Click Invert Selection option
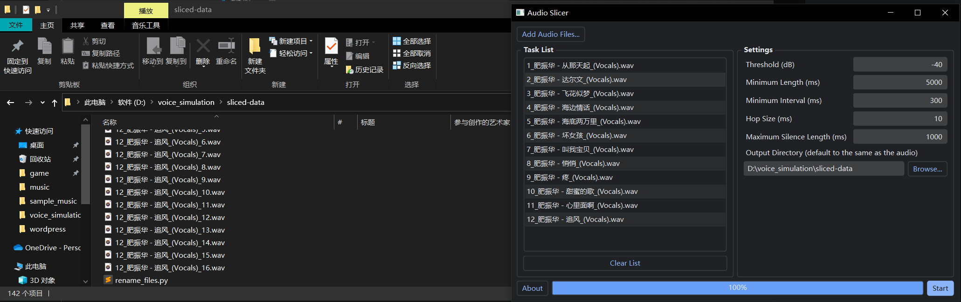This screenshot has height=302, width=961. coord(412,66)
